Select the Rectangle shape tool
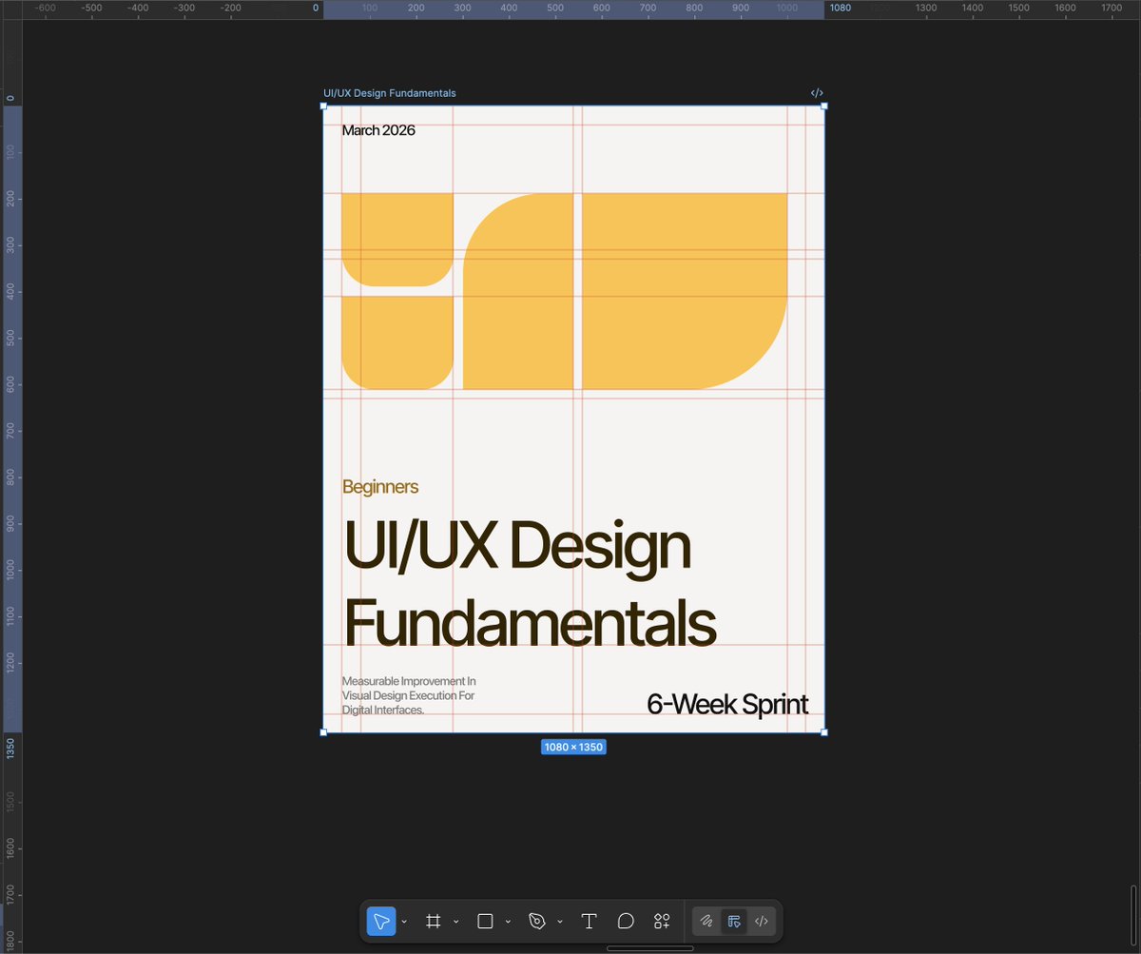The height and width of the screenshot is (954, 1141). [485, 921]
